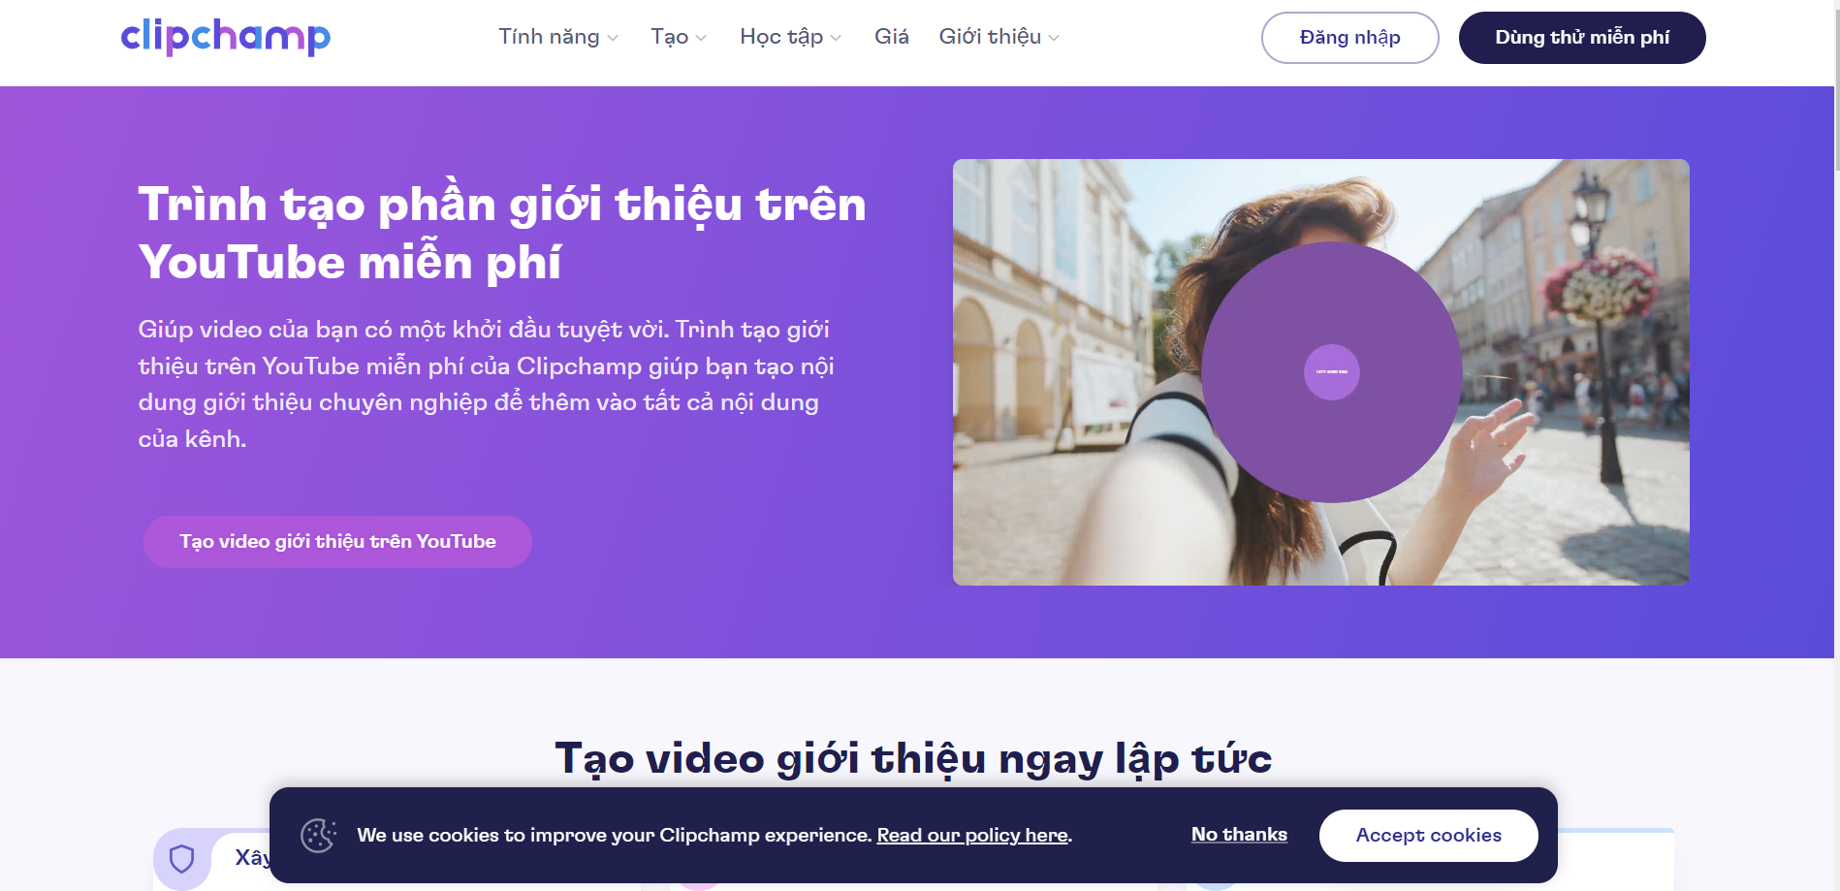Expand the Tạo menu chevron
1840x891 pixels.
[701, 38]
